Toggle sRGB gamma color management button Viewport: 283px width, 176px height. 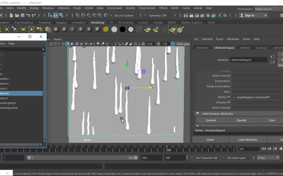click(173, 44)
